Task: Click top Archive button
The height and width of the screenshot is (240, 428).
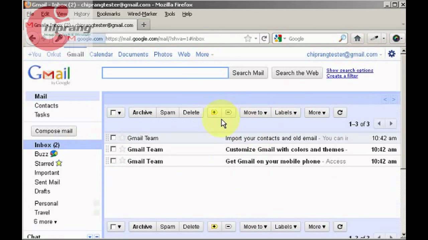Action: click(x=142, y=112)
